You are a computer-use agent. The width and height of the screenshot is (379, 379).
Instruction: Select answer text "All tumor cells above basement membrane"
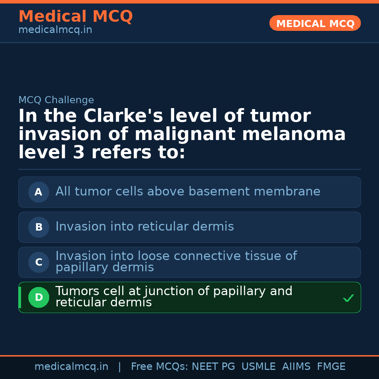coord(188,192)
